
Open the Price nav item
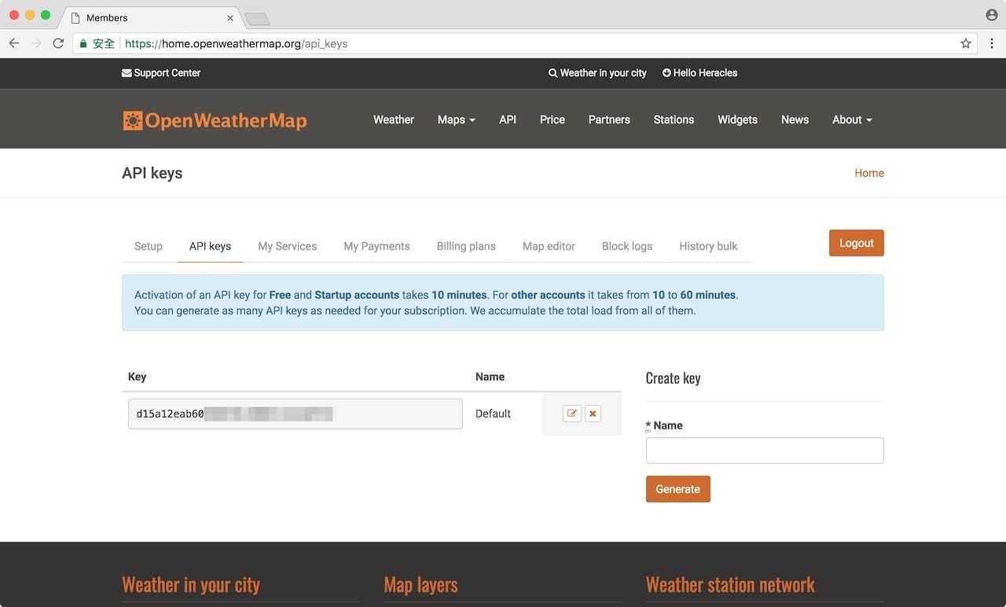pyautogui.click(x=553, y=120)
